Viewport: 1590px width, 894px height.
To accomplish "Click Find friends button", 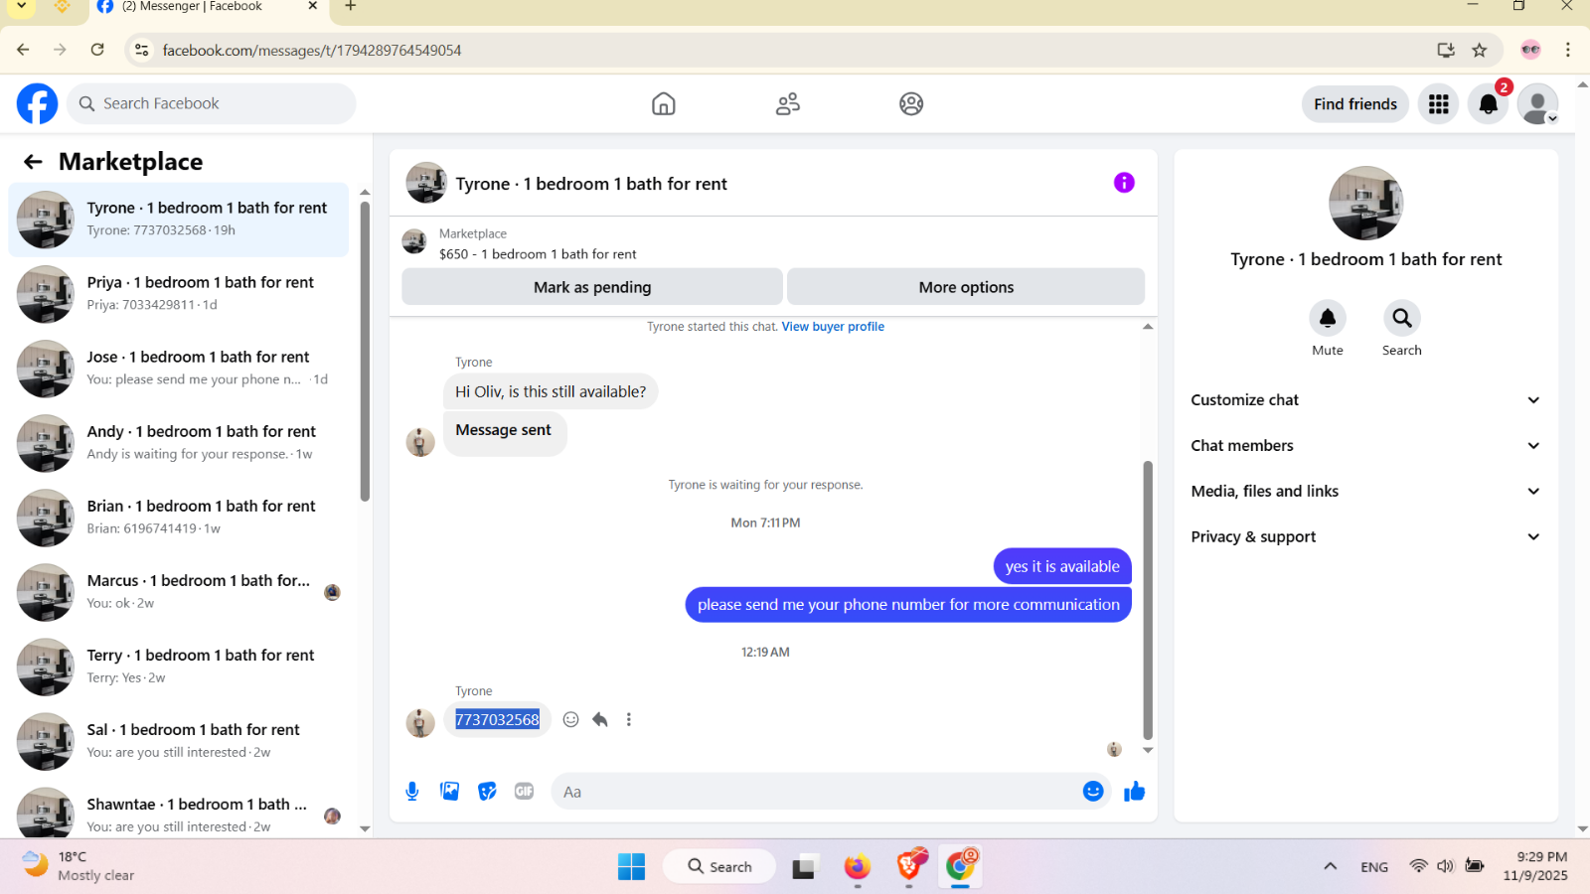I will point(1355,104).
